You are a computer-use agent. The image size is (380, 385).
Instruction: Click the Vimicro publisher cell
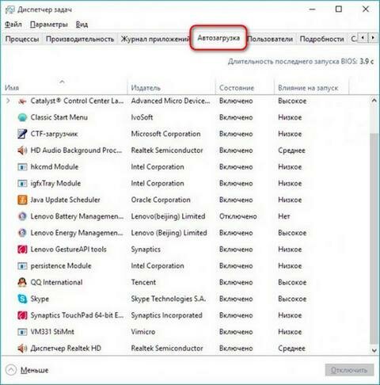(143, 332)
